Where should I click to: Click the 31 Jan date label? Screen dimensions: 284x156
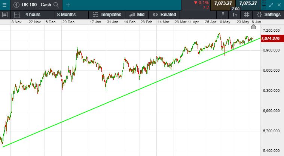click(113, 22)
